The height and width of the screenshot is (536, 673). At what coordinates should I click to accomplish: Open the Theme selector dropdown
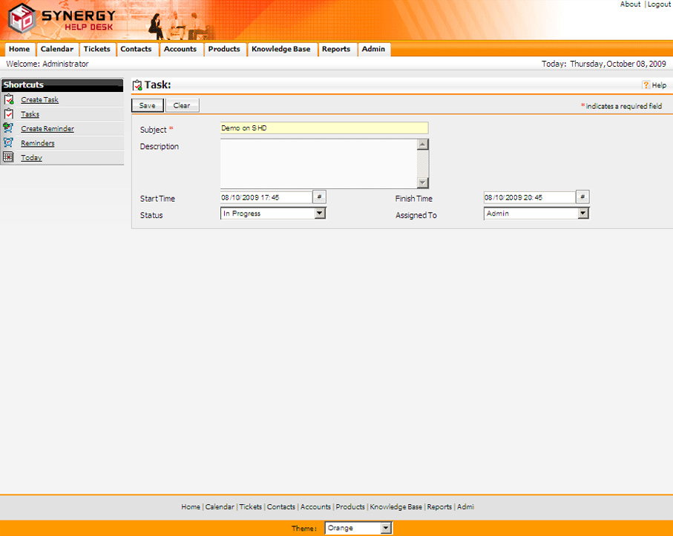385,529
